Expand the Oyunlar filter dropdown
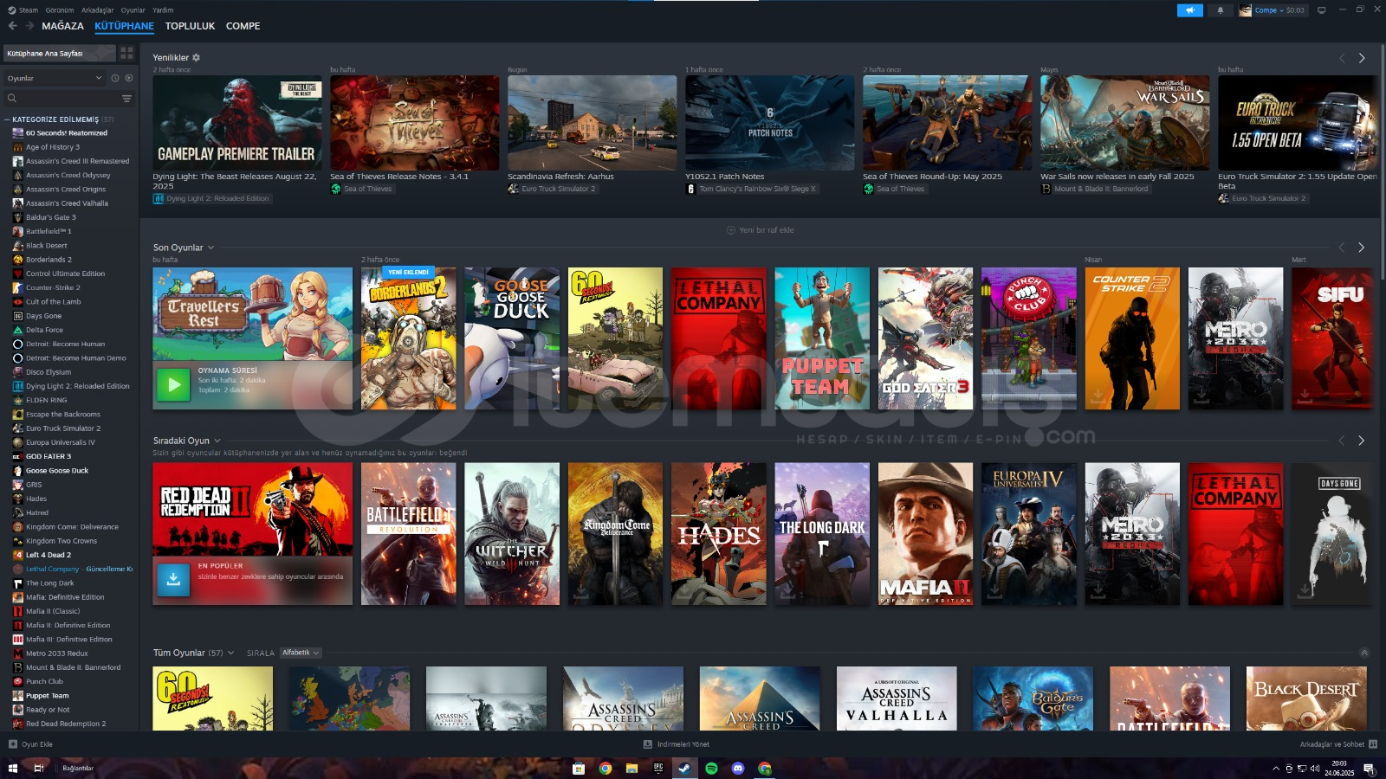The image size is (1386, 779). point(55,78)
